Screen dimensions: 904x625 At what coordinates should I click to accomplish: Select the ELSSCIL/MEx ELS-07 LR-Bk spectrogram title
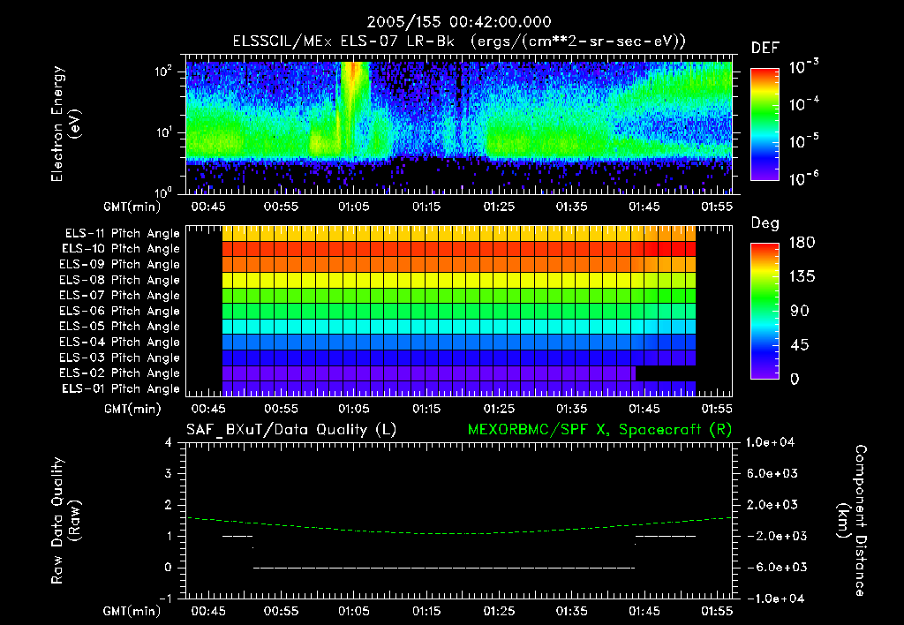coord(459,41)
